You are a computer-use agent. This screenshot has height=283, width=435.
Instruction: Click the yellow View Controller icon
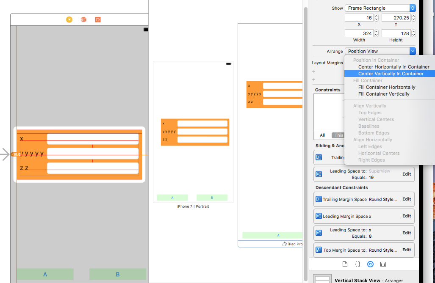69,19
